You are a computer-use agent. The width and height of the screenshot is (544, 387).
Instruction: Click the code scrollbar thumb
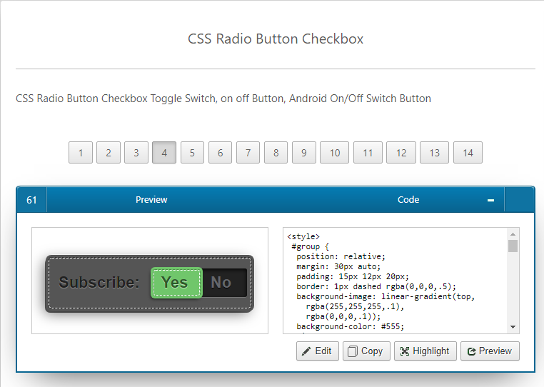[513, 246]
